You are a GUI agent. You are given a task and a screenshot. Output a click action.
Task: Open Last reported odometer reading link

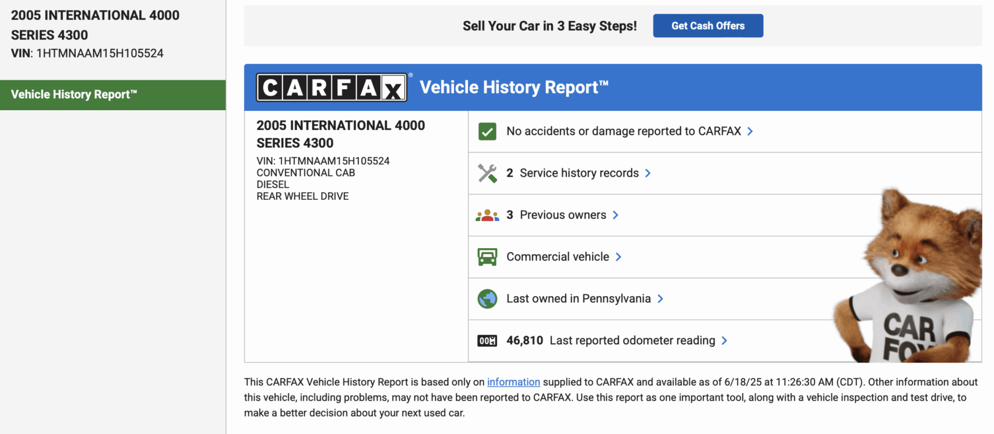pyautogui.click(x=632, y=340)
